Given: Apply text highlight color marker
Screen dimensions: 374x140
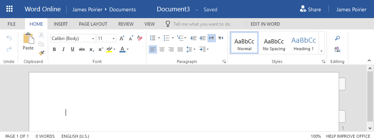Looking at the screenshot, I should pos(109,49).
